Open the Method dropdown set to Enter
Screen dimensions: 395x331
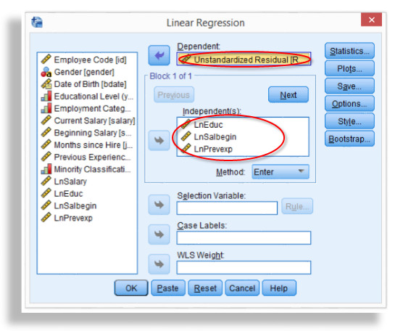click(x=280, y=172)
